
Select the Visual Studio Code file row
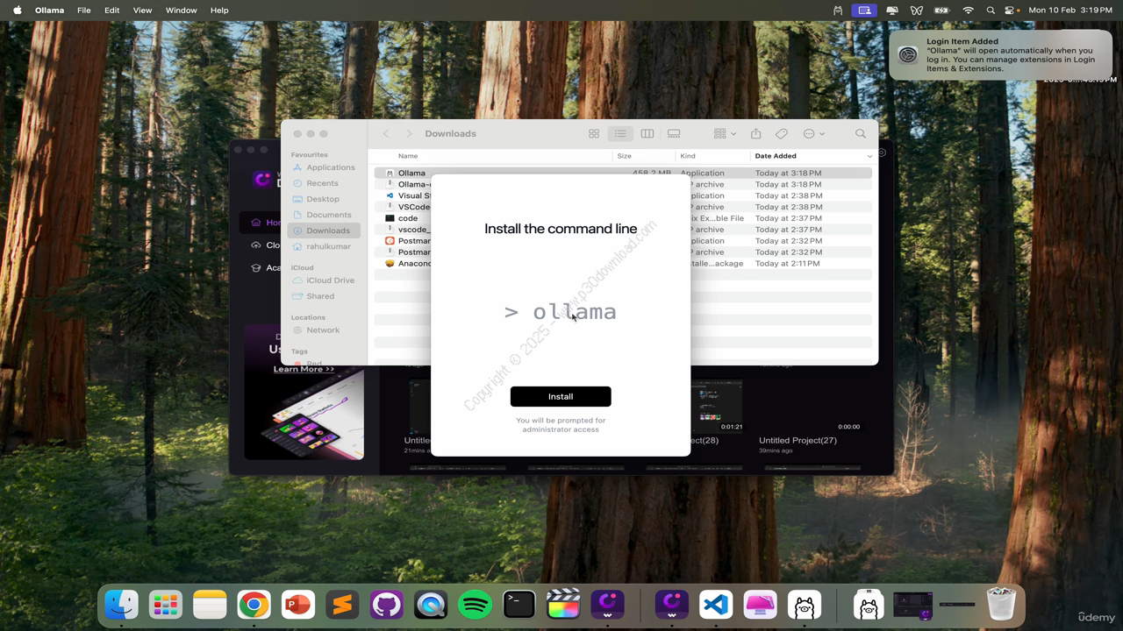[623, 195]
